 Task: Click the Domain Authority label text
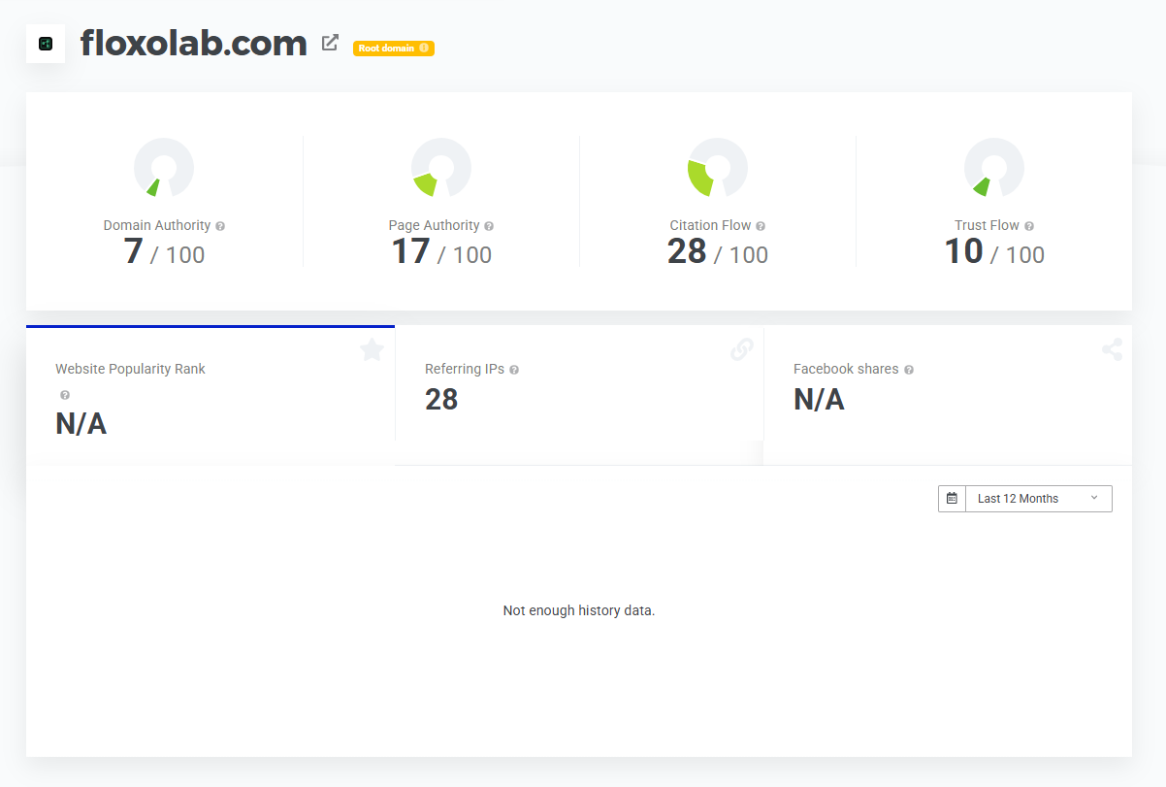tap(157, 225)
